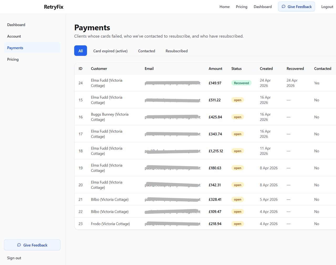Switch to the Contacted tab

[146, 51]
